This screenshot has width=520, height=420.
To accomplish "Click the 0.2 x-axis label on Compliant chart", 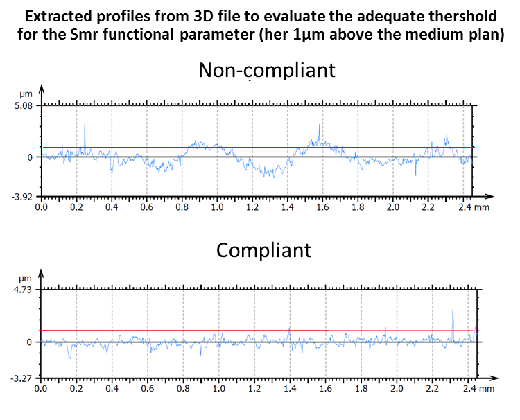I will pos(76,389).
